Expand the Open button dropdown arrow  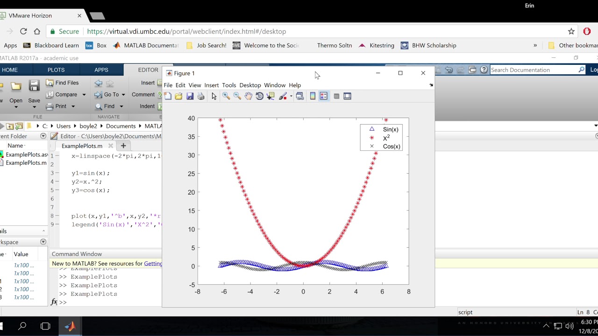pos(16,107)
